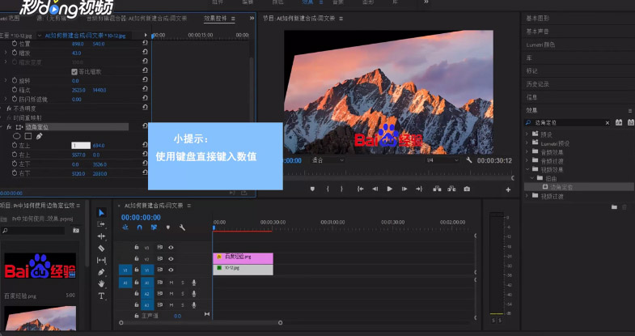Toggle timeline snap magnet icon
This screenshot has height=336, width=635.
pos(139,228)
